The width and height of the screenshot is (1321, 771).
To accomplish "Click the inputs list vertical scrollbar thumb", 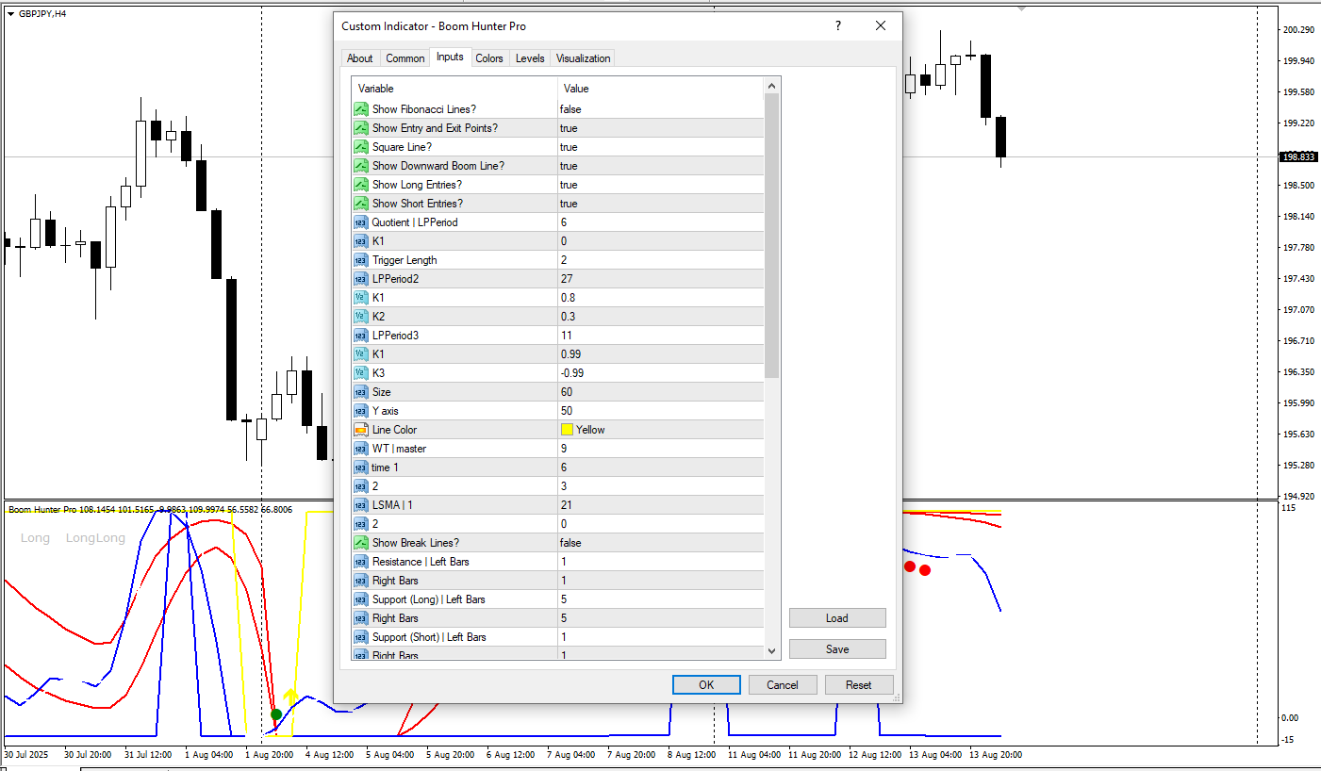I will [772, 236].
